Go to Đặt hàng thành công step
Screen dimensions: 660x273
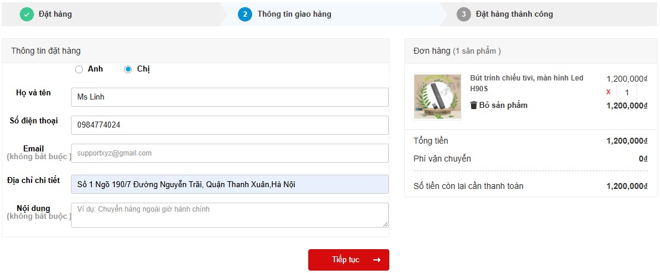514,14
